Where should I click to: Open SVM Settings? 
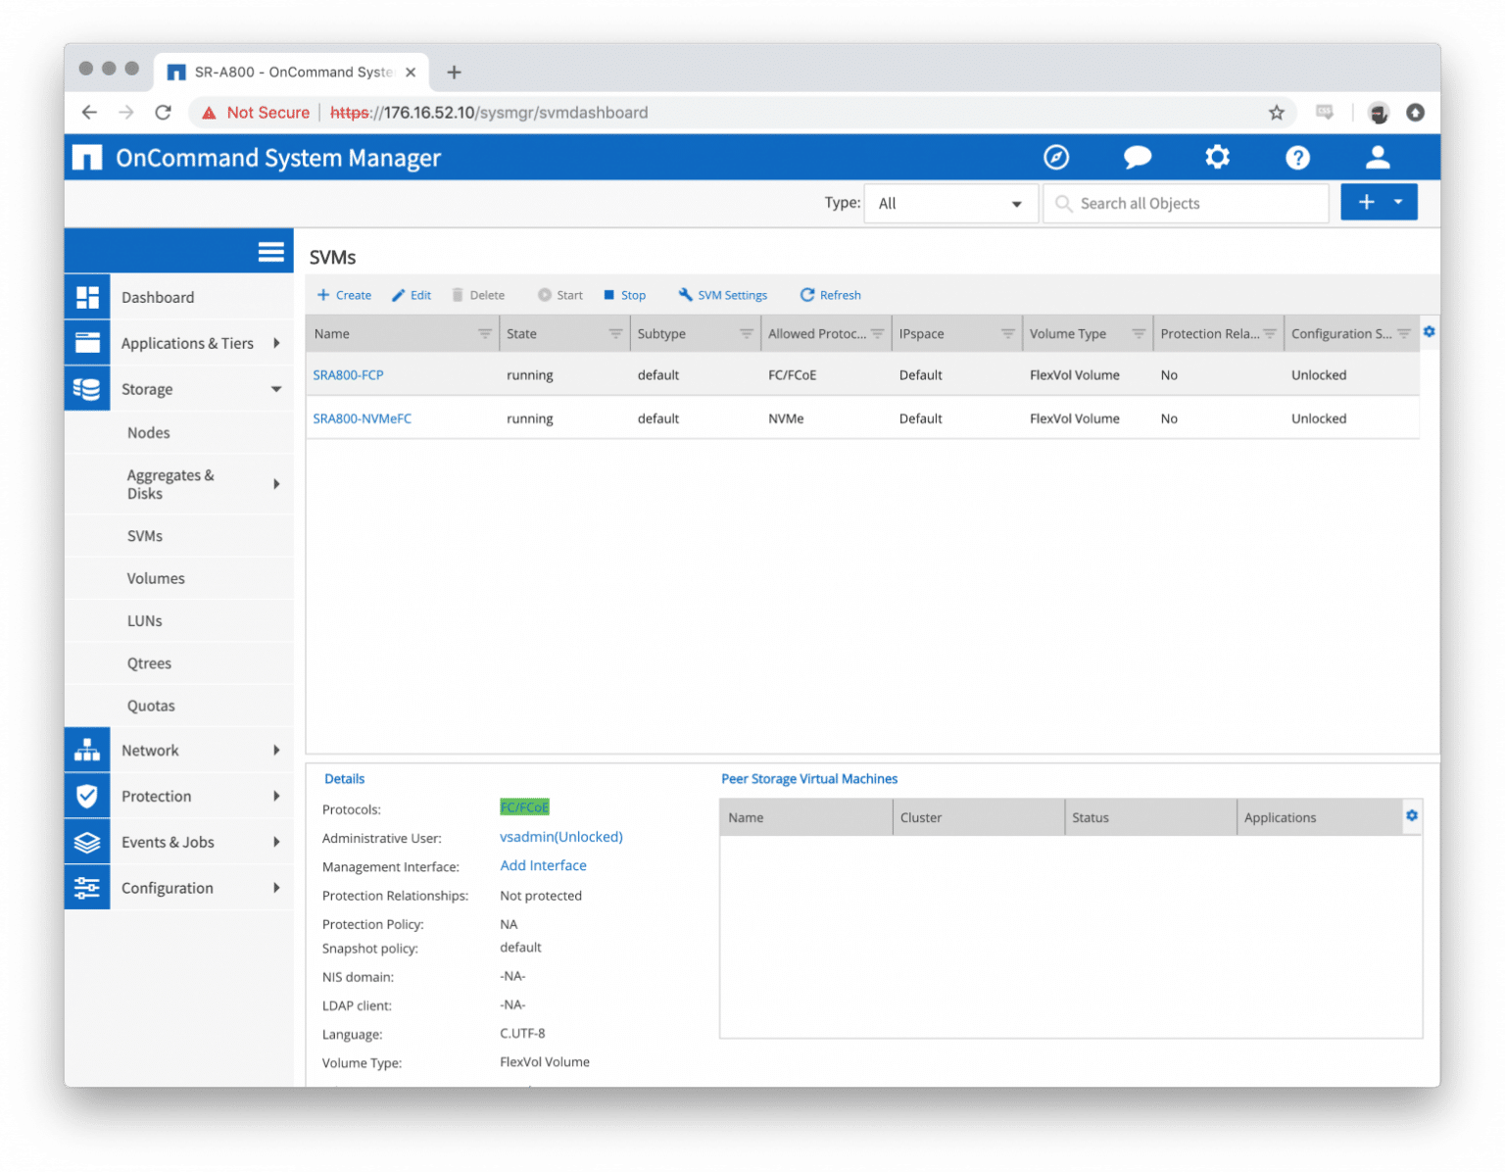723,295
